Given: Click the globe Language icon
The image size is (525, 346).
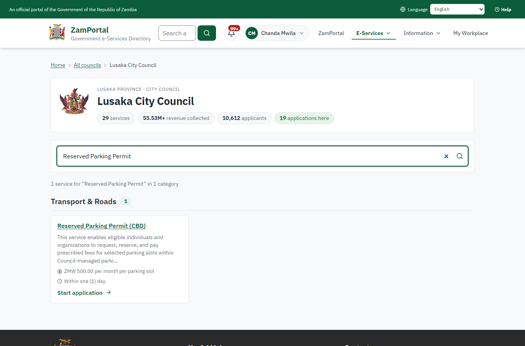Looking at the screenshot, I should (403, 9).
